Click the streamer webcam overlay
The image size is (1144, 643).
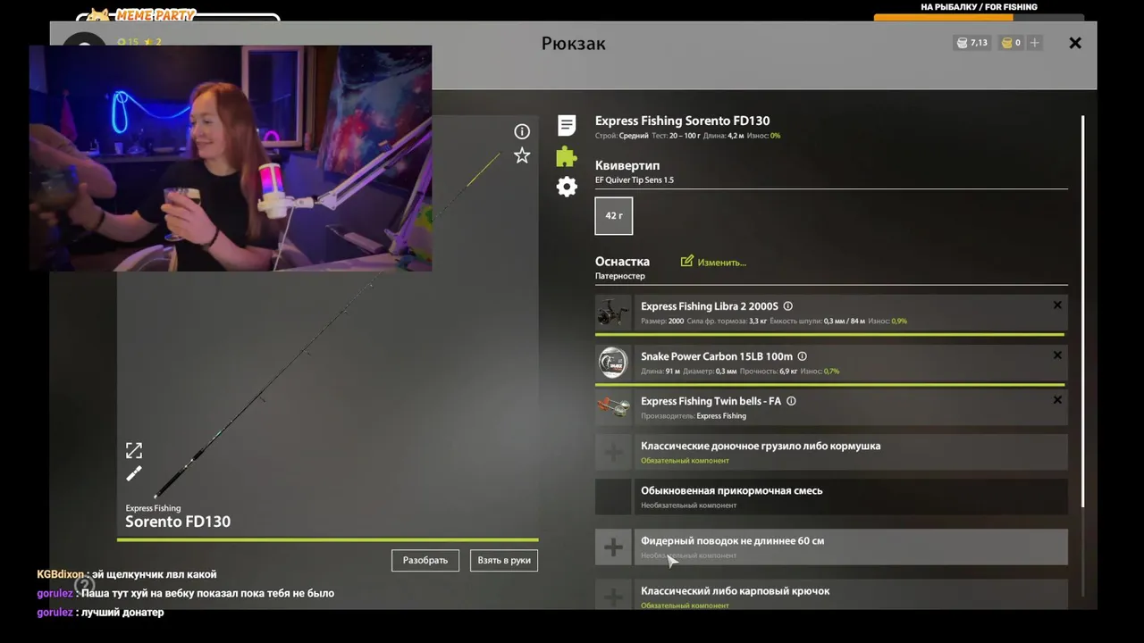coord(231,158)
